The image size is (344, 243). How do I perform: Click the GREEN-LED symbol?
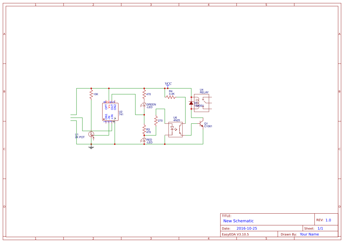coord(144,104)
